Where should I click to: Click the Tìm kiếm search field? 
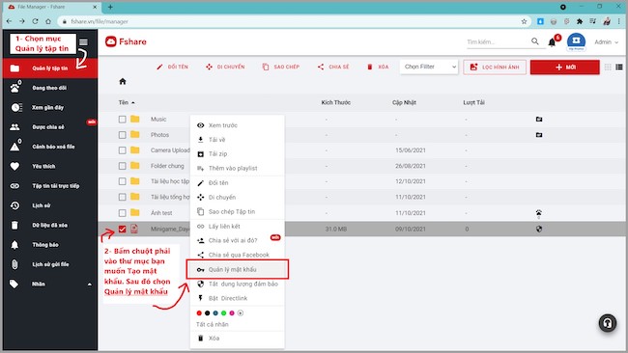click(x=498, y=41)
